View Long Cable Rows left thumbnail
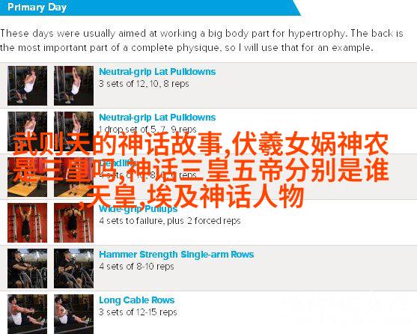Screen dimensions: 417x334 (x=28, y=314)
